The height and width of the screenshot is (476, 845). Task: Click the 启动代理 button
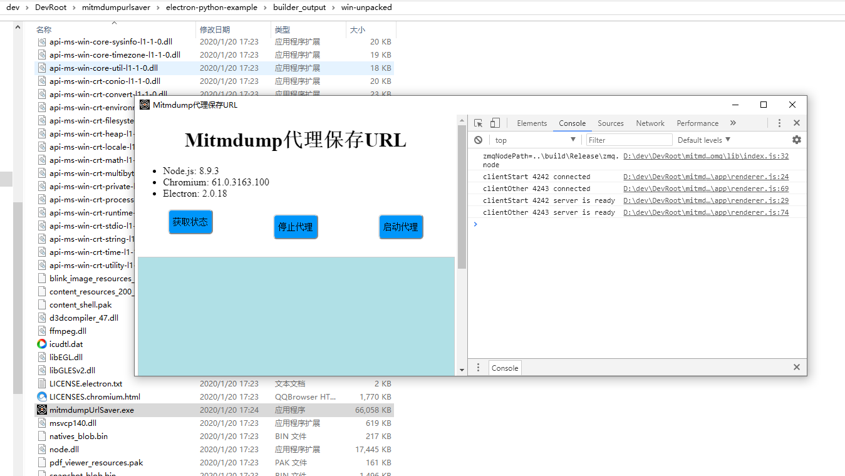coord(401,227)
